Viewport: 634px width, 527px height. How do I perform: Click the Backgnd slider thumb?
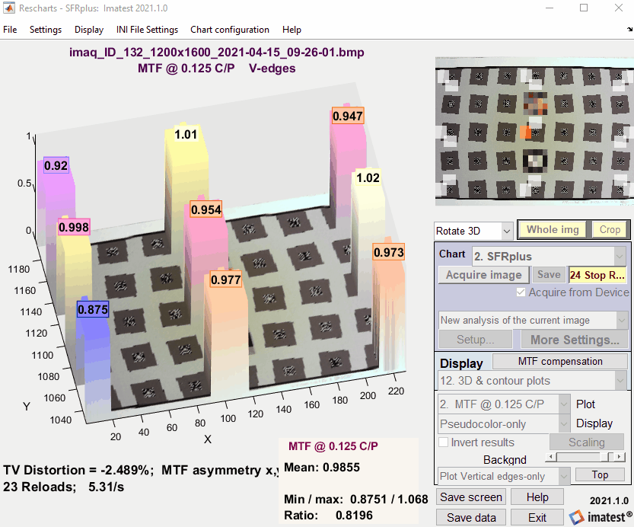(604, 457)
